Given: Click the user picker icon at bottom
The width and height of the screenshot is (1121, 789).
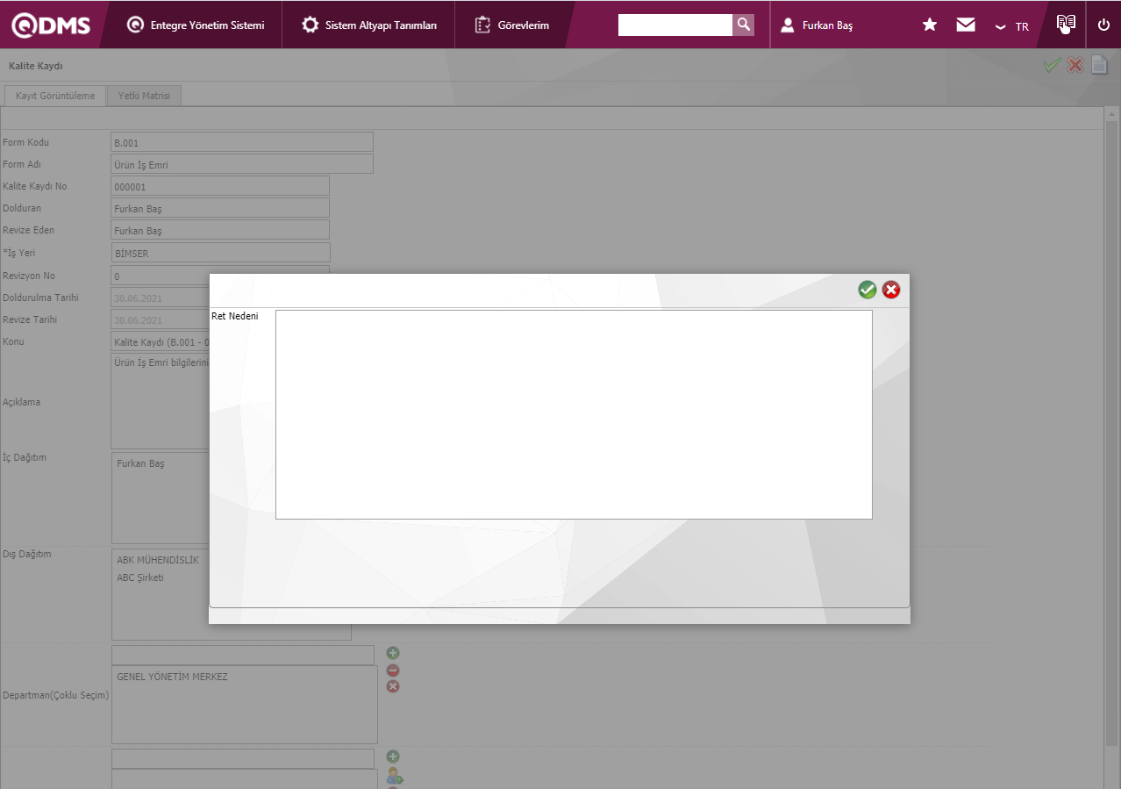Looking at the screenshot, I should click(x=395, y=776).
